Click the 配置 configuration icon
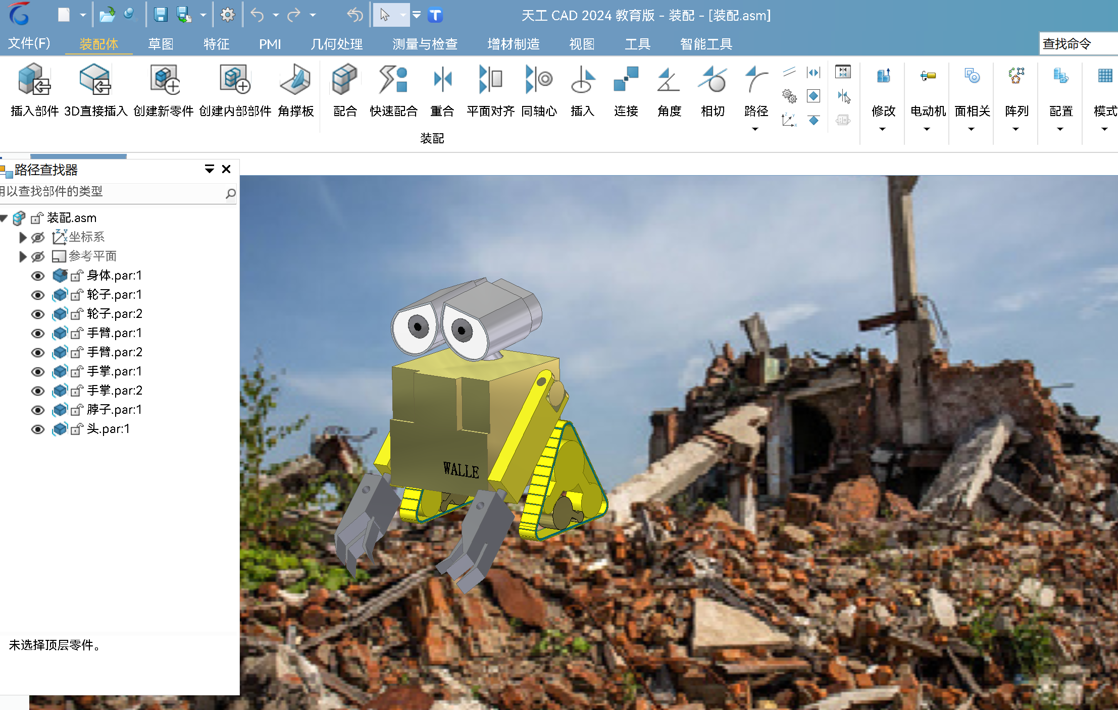 tap(1061, 76)
